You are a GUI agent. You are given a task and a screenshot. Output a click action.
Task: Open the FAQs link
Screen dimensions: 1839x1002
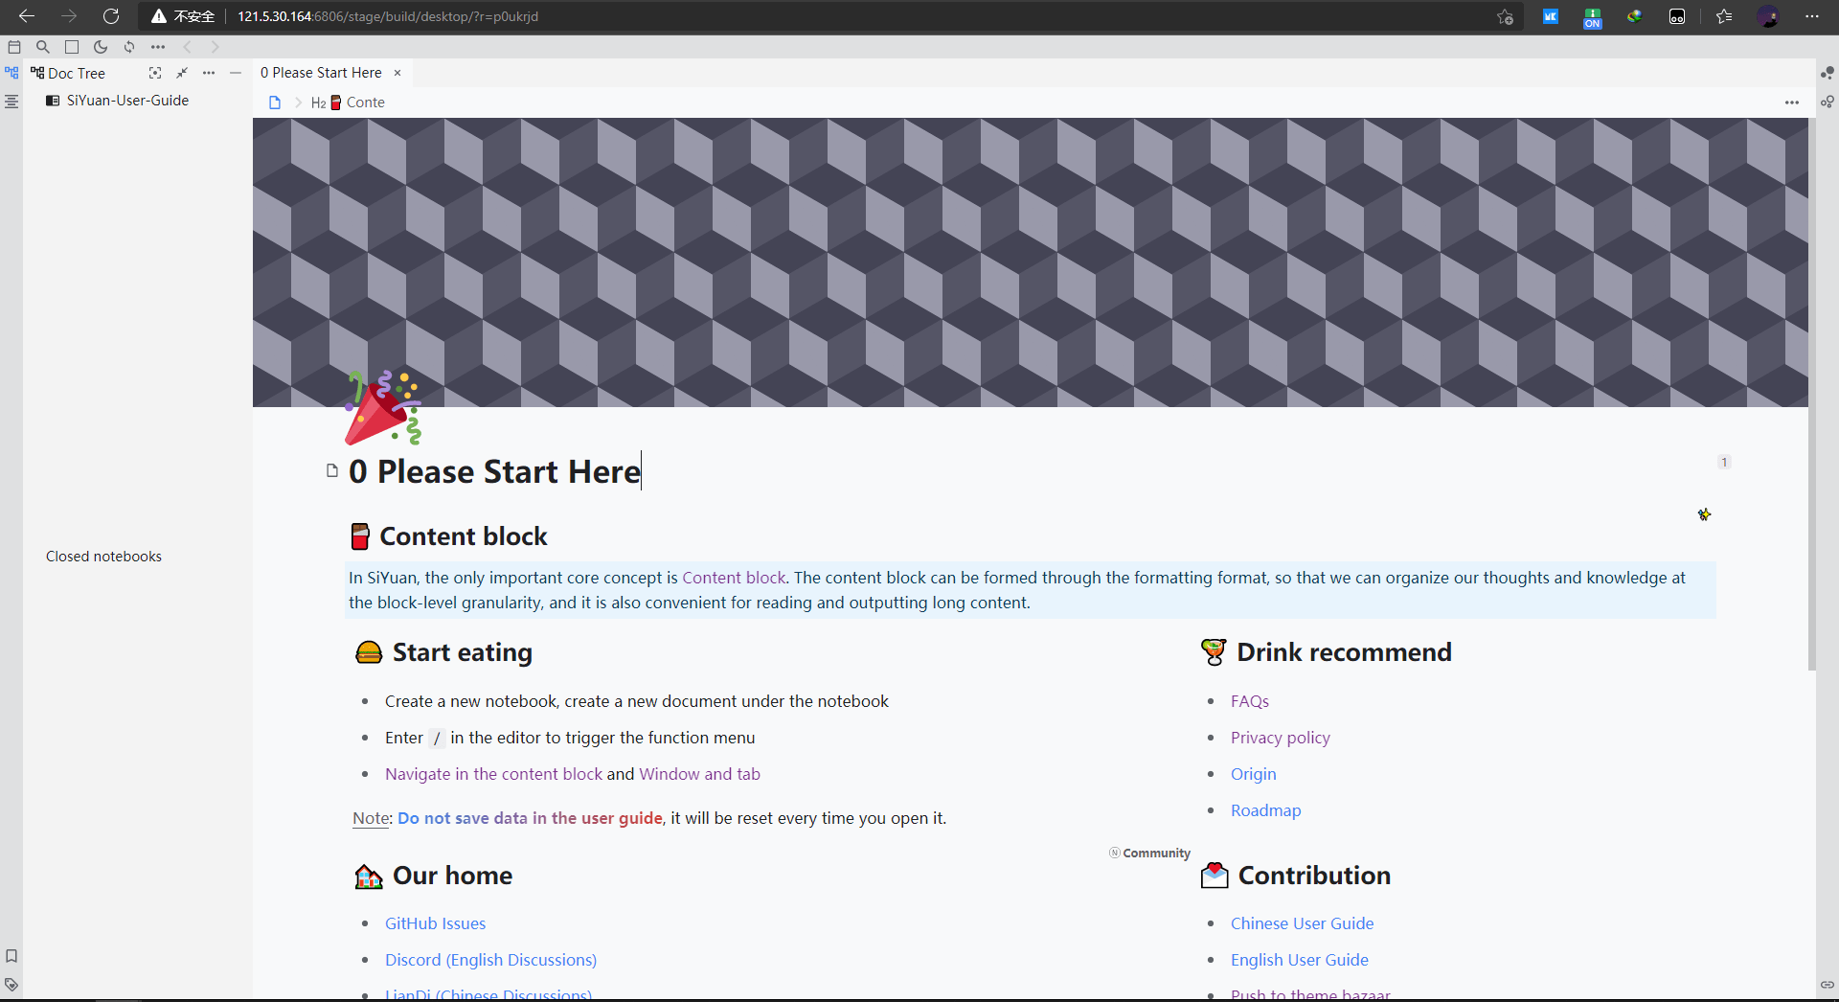[1250, 701]
